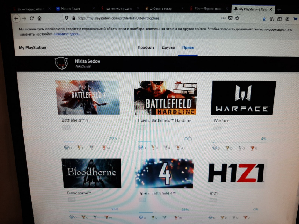Click the padlock site security icon
299x224 pixels.
(x=73, y=18)
